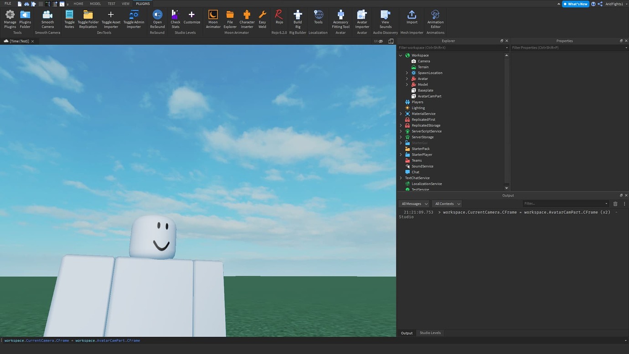
Task: Open the Character Inserter plugin
Action: coord(247,18)
